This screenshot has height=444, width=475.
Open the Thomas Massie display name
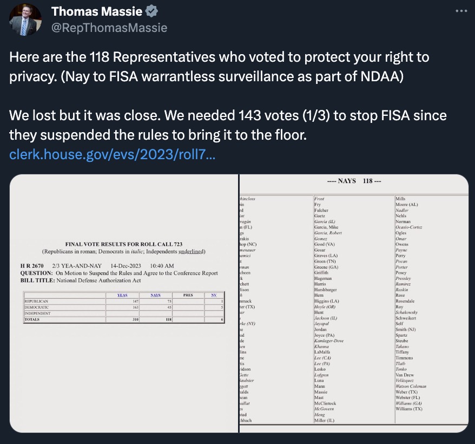pyautogui.click(x=97, y=11)
